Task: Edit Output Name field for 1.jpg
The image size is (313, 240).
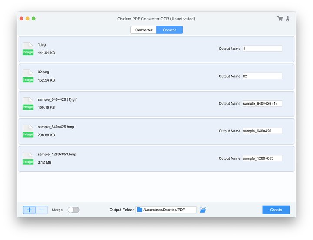Action: [x=262, y=49]
